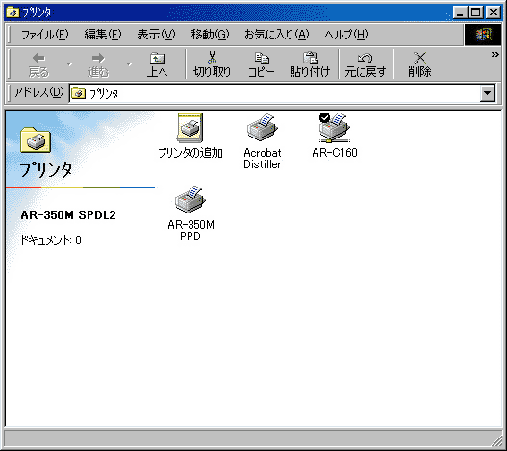507x451 pixels.
Task: Open the ファイル(F) menu
Action: pos(45,34)
